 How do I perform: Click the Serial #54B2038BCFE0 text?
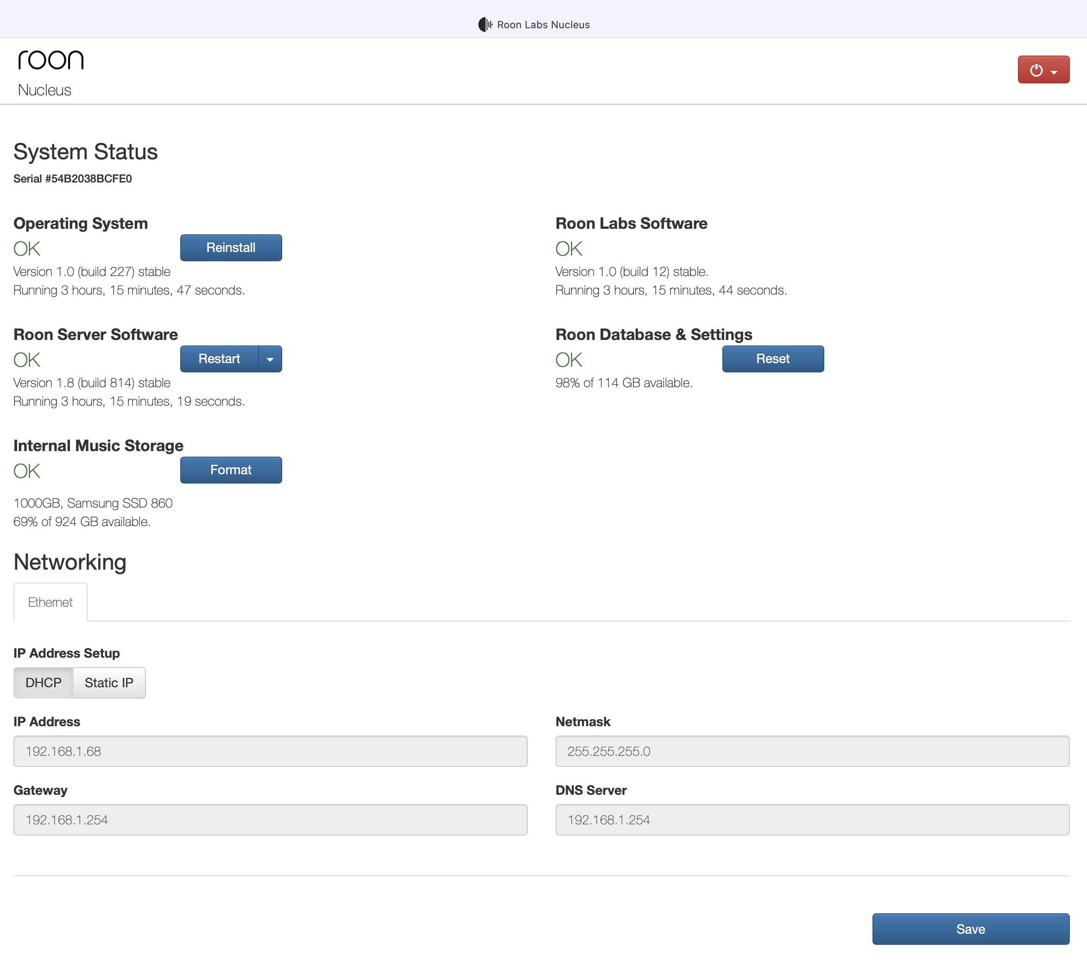point(73,179)
